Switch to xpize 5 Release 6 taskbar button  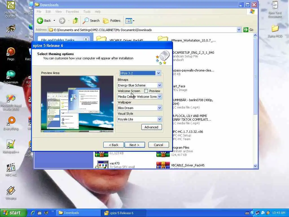click(124, 213)
